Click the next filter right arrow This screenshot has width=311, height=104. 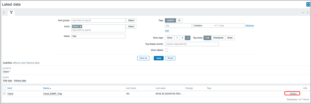(307, 12)
